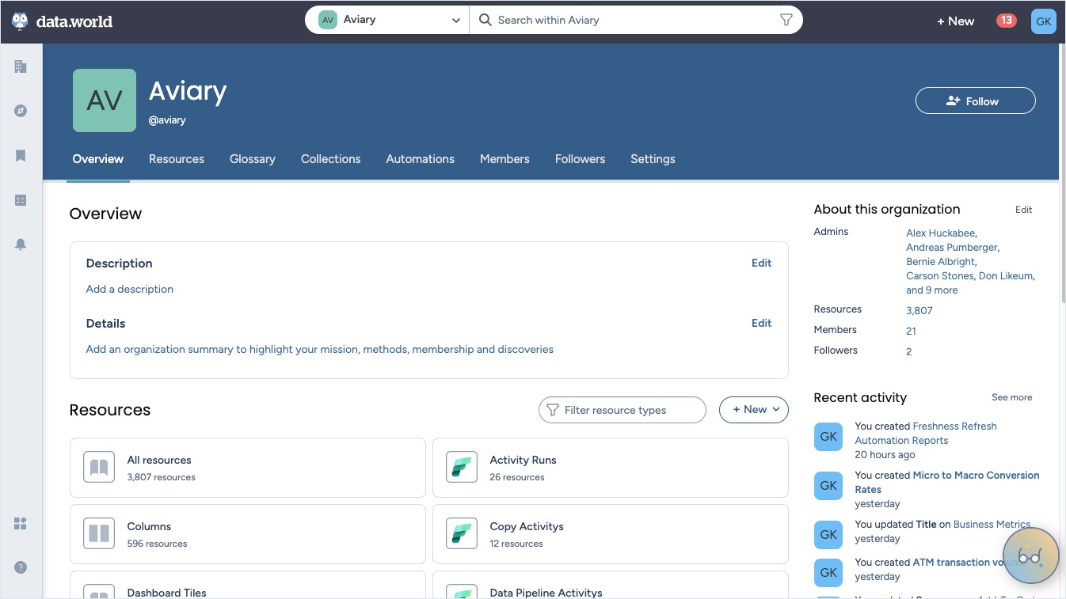Open the Automations tab
This screenshot has height=599, width=1066.
pyautogui.click(x=421, y=159)
